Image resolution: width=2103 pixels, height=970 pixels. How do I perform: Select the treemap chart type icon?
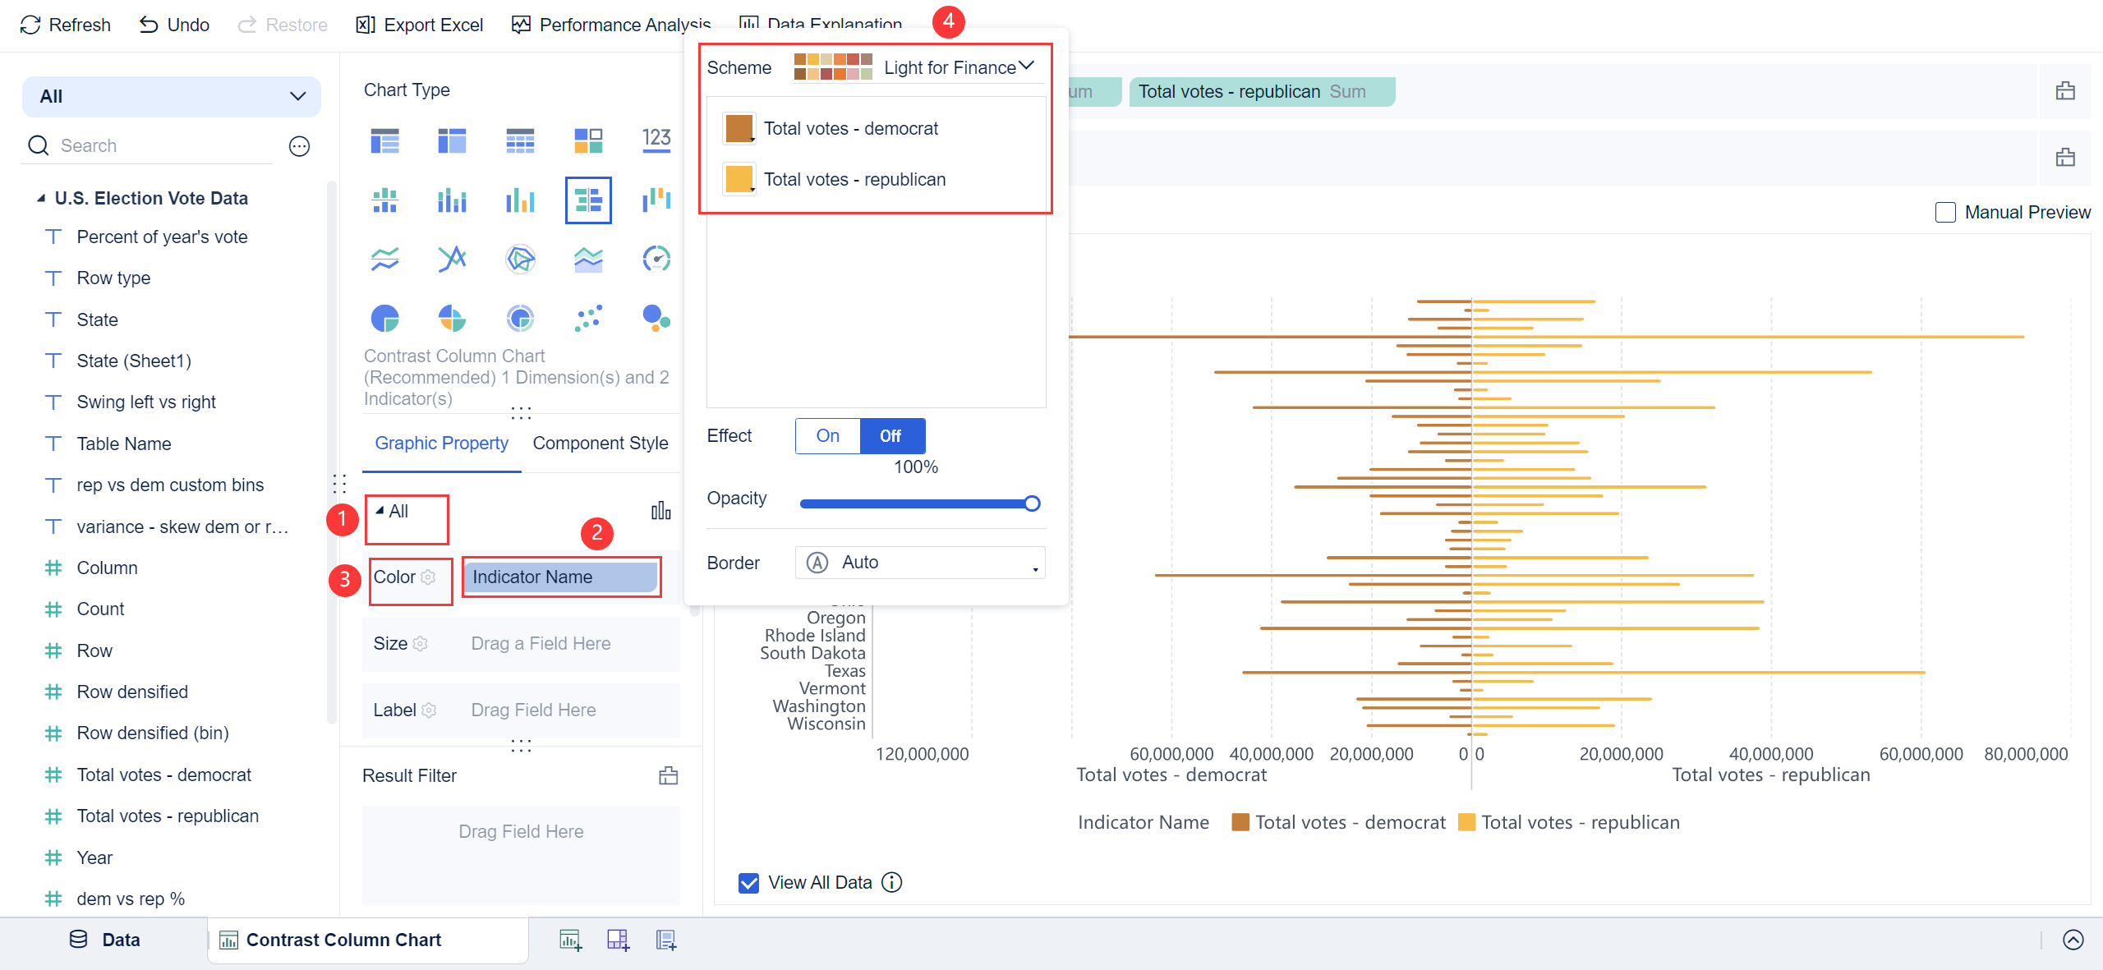[x=588, y=140]
